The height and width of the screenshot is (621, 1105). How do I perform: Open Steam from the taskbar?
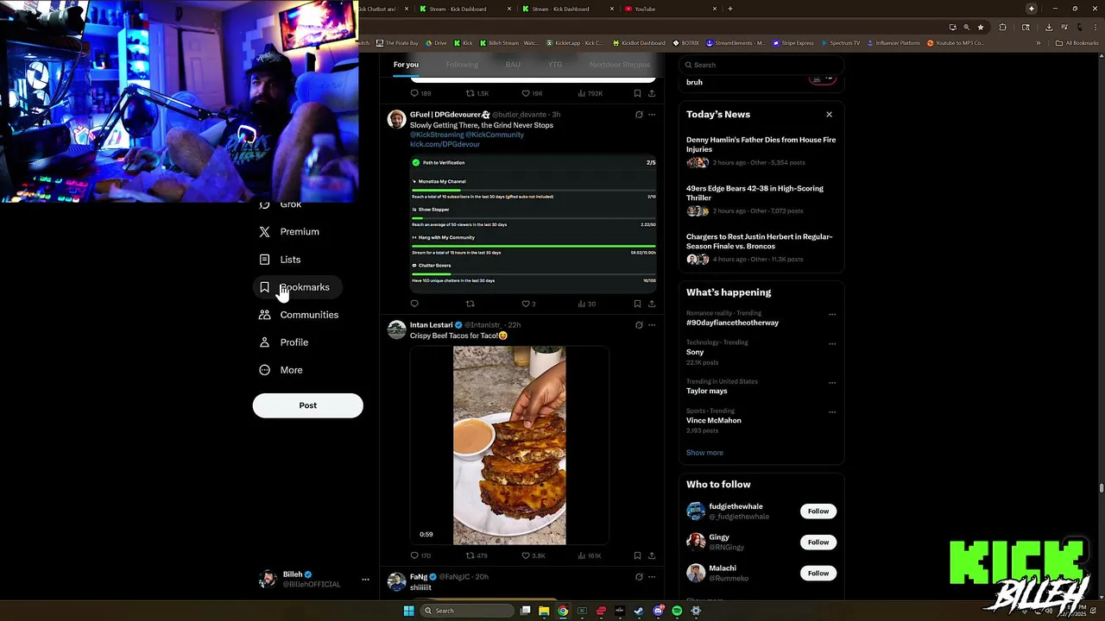tap(639, 611)
